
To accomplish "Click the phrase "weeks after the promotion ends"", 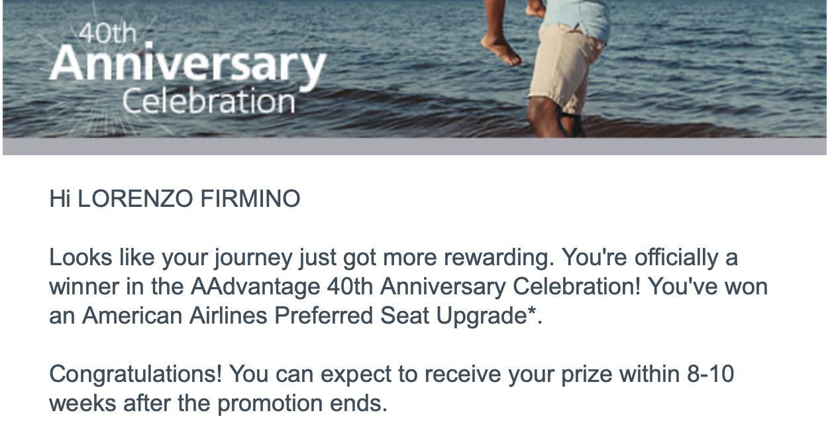I will click(x=219, y=403).
